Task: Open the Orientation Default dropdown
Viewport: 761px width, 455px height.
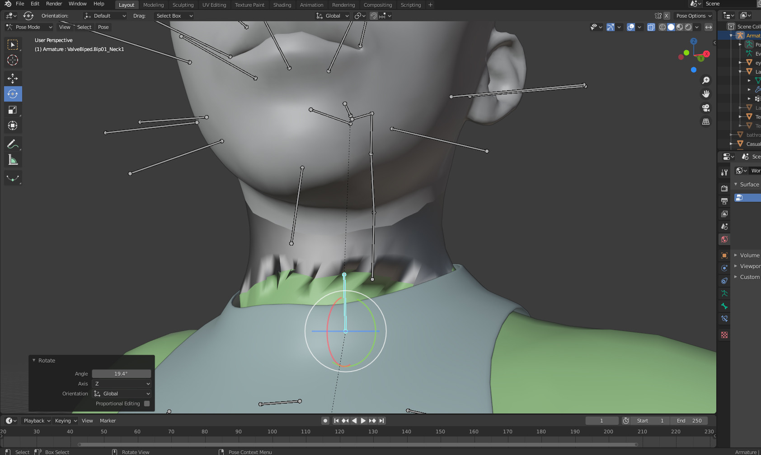Action: tap(105, 16)
